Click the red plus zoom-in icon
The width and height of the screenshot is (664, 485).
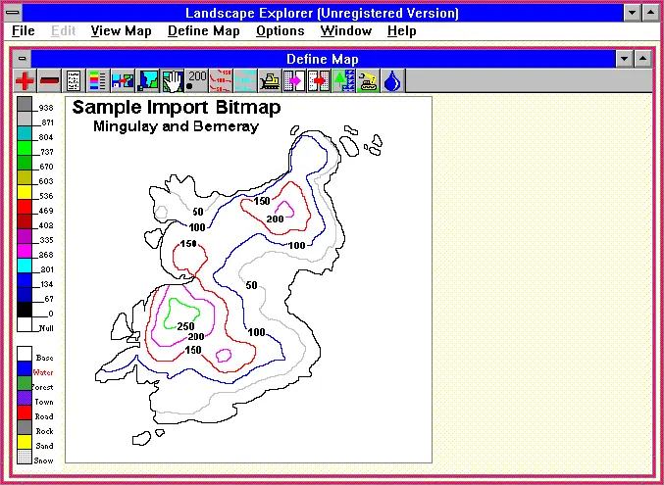click(x=26, y=81)
